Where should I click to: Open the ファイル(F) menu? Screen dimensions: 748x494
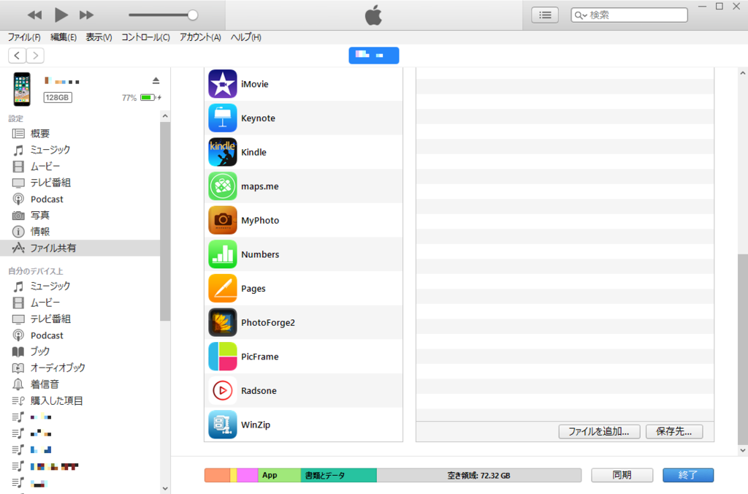(x=24, y=37)
